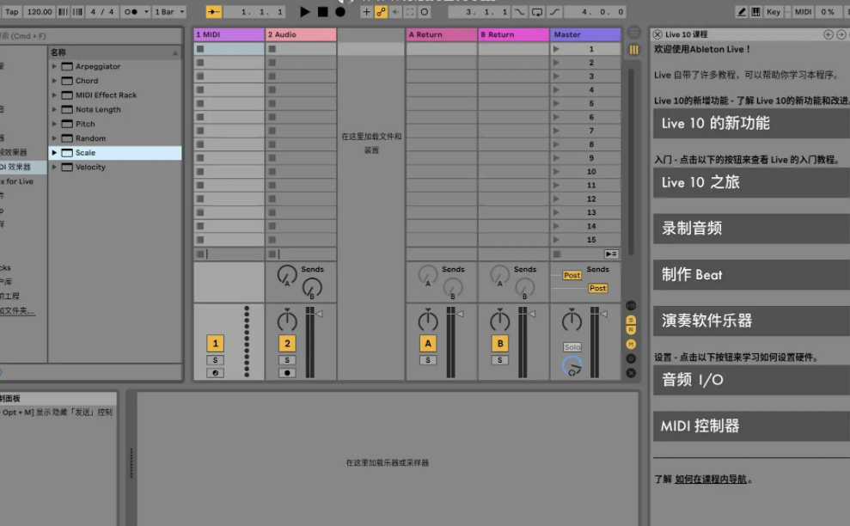Click the Stop button in transport
The height and width of the screenshot is (526, 850).
[322, 11]
